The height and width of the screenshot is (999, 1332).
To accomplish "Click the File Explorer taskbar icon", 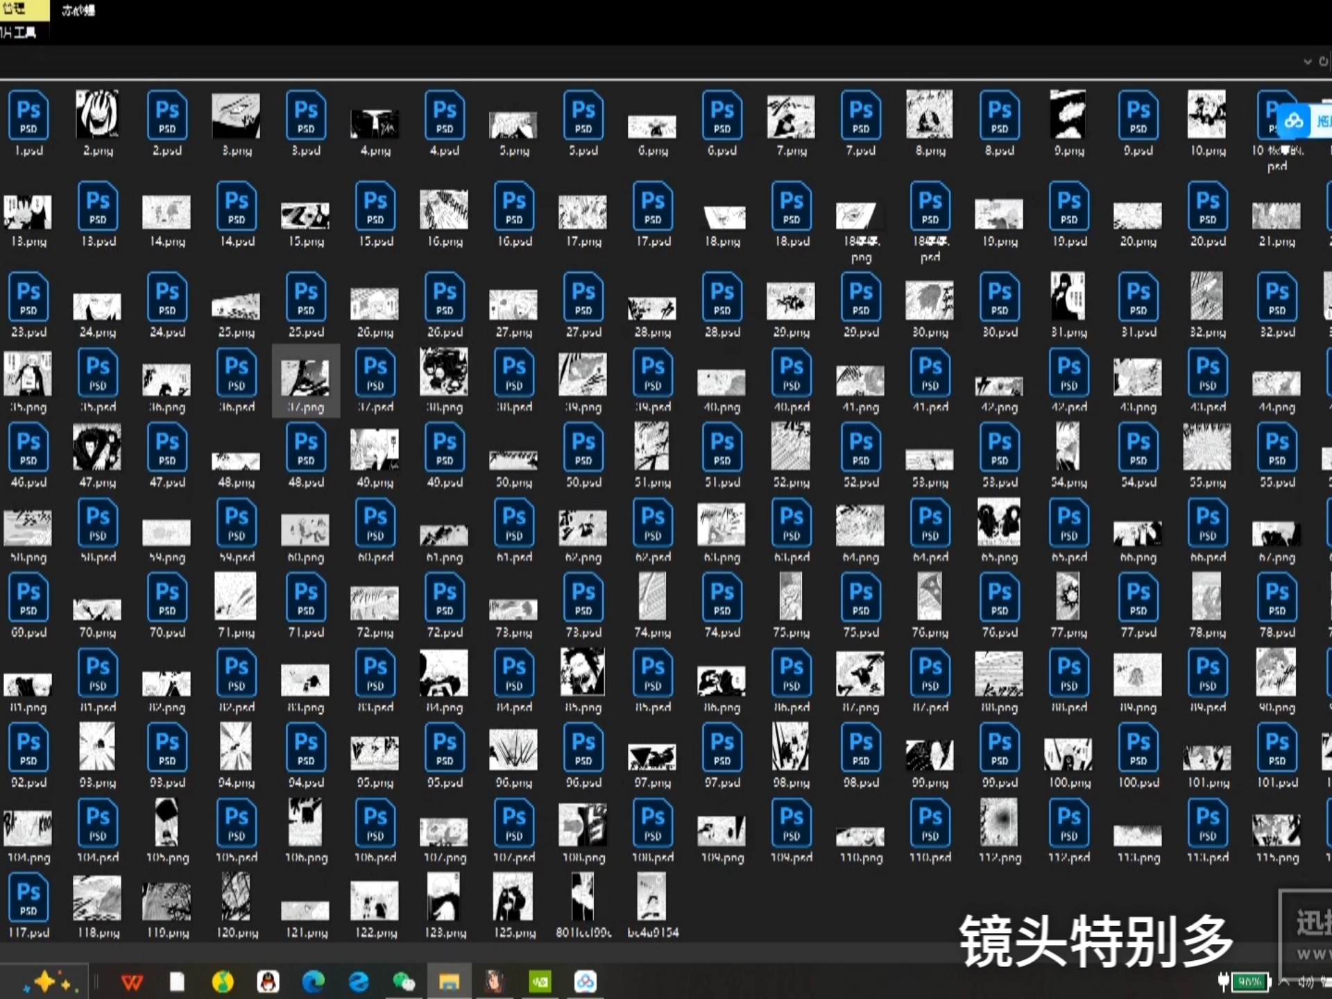I will point(449,982).
